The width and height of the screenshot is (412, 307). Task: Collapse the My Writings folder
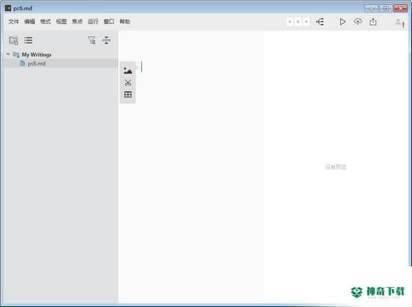pyautogui.click(x=8, y=54)
